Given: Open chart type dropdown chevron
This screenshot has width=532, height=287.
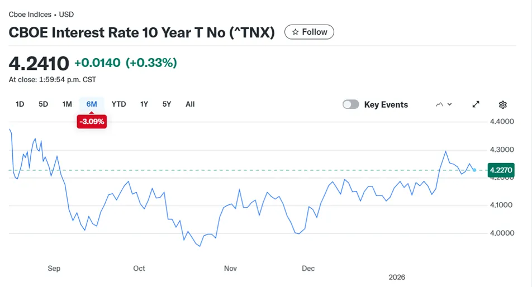Looking at the screenshot, I should 449,104.
